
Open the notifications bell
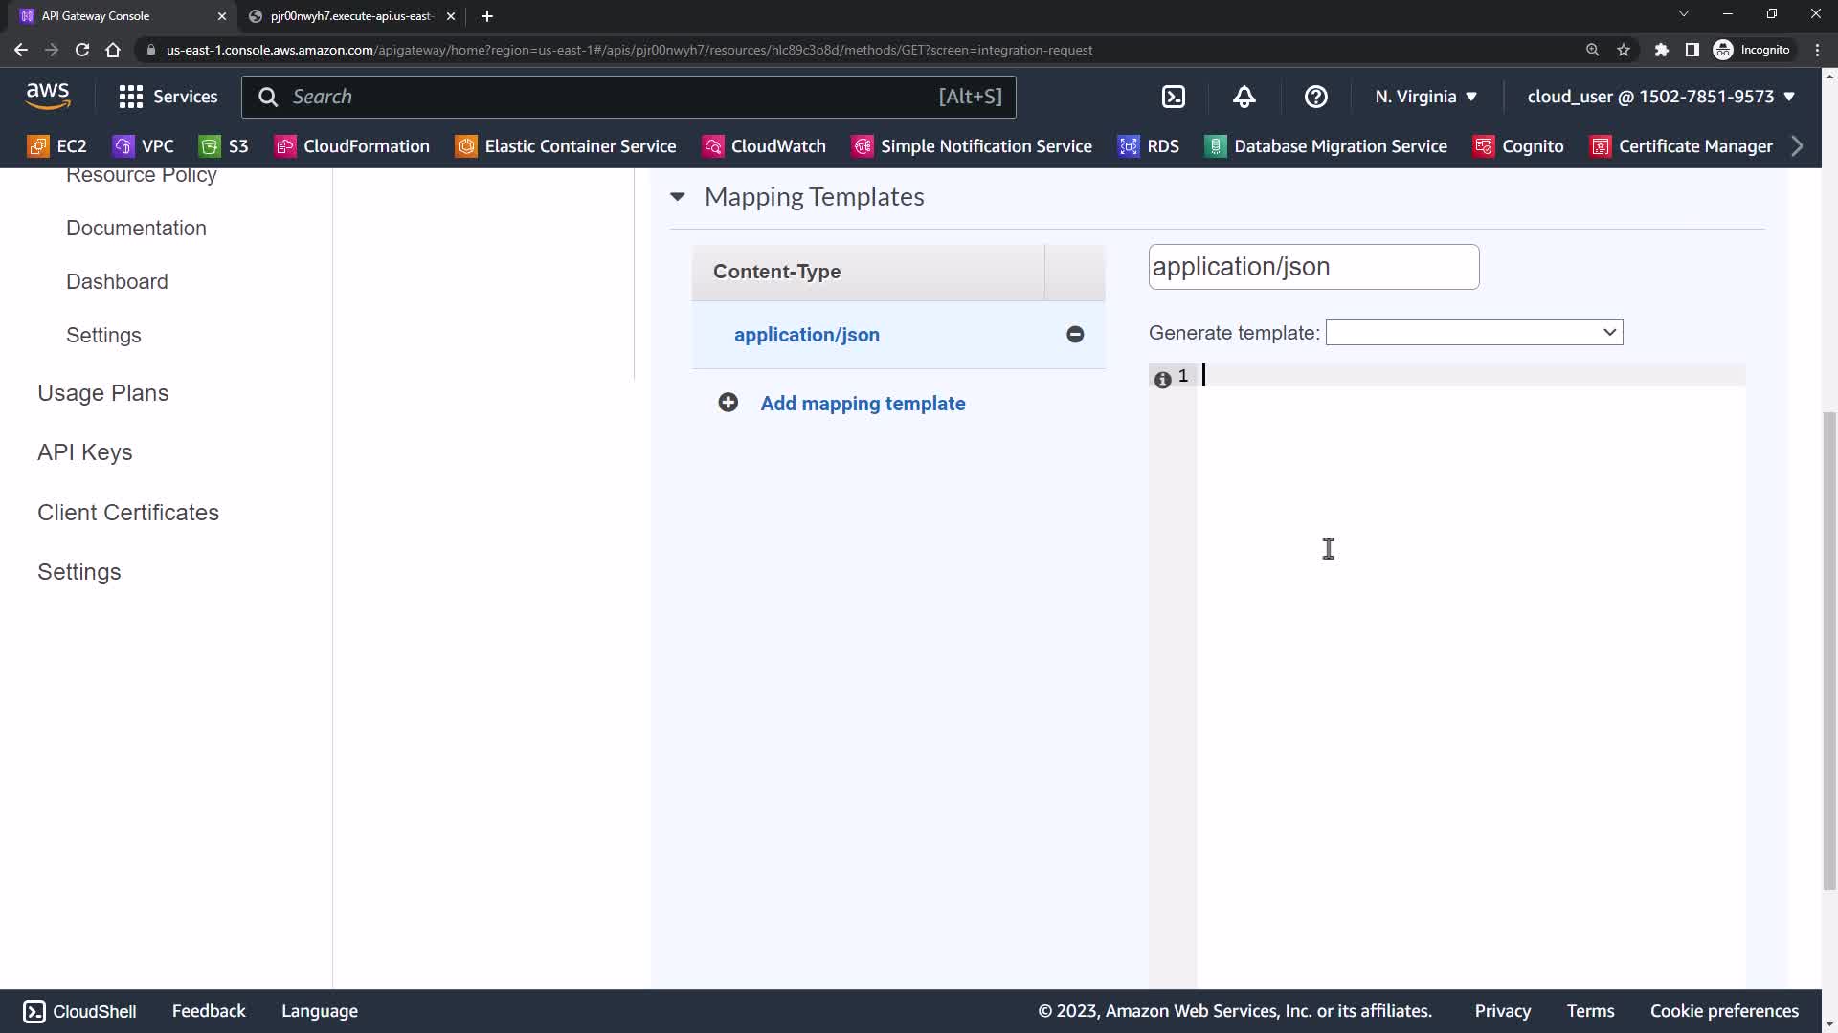click(1244, 97)
